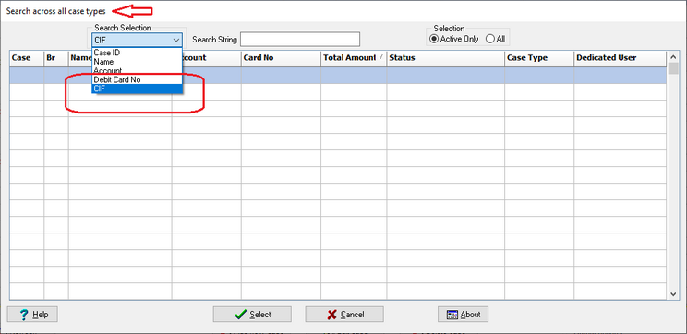Choose Name from the dropdown list
Screen dimensions: 687x334
pyautogui.click(x=138, y=62)
